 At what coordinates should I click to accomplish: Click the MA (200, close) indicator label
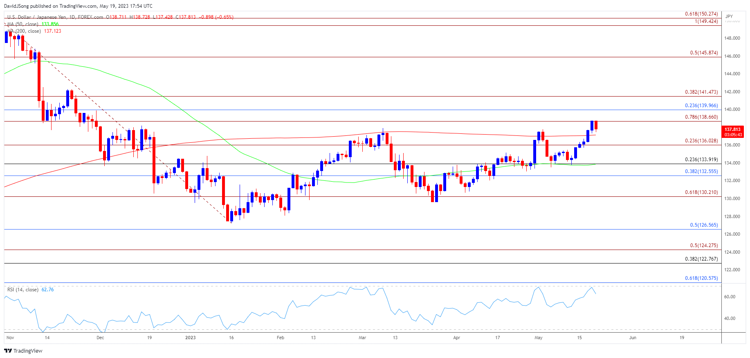click(x=24, y=31)
